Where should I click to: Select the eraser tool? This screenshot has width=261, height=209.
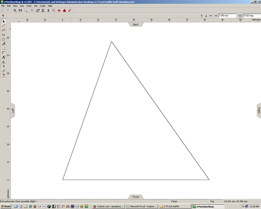[3, 48]
